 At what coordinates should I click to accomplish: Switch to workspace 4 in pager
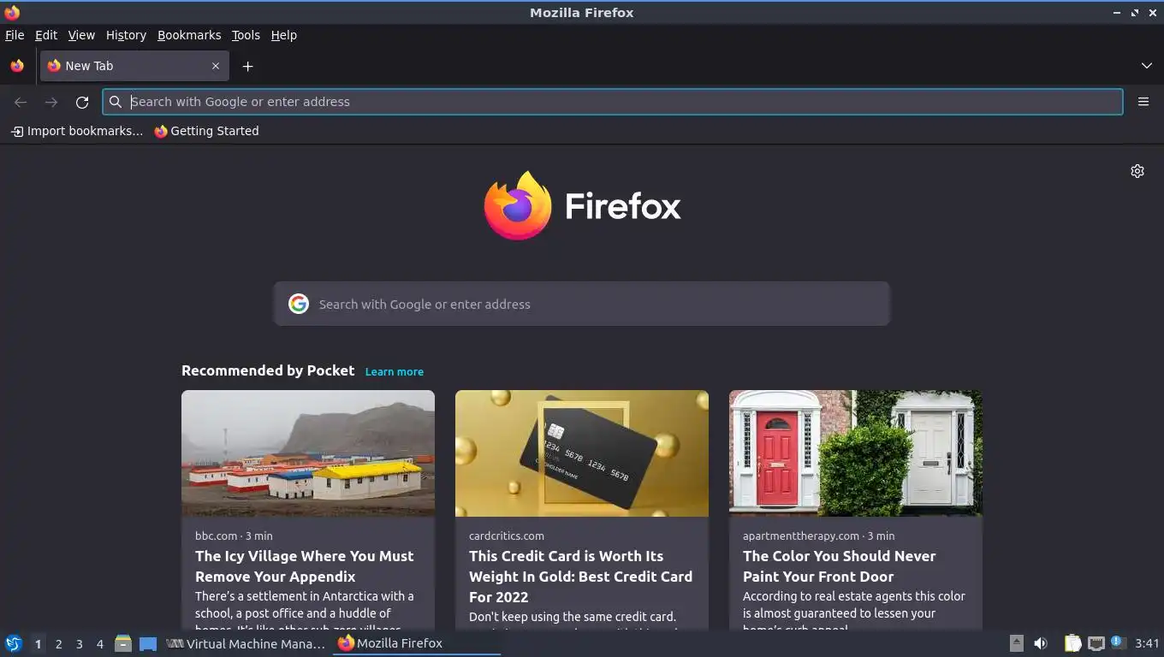coord(99,644)
